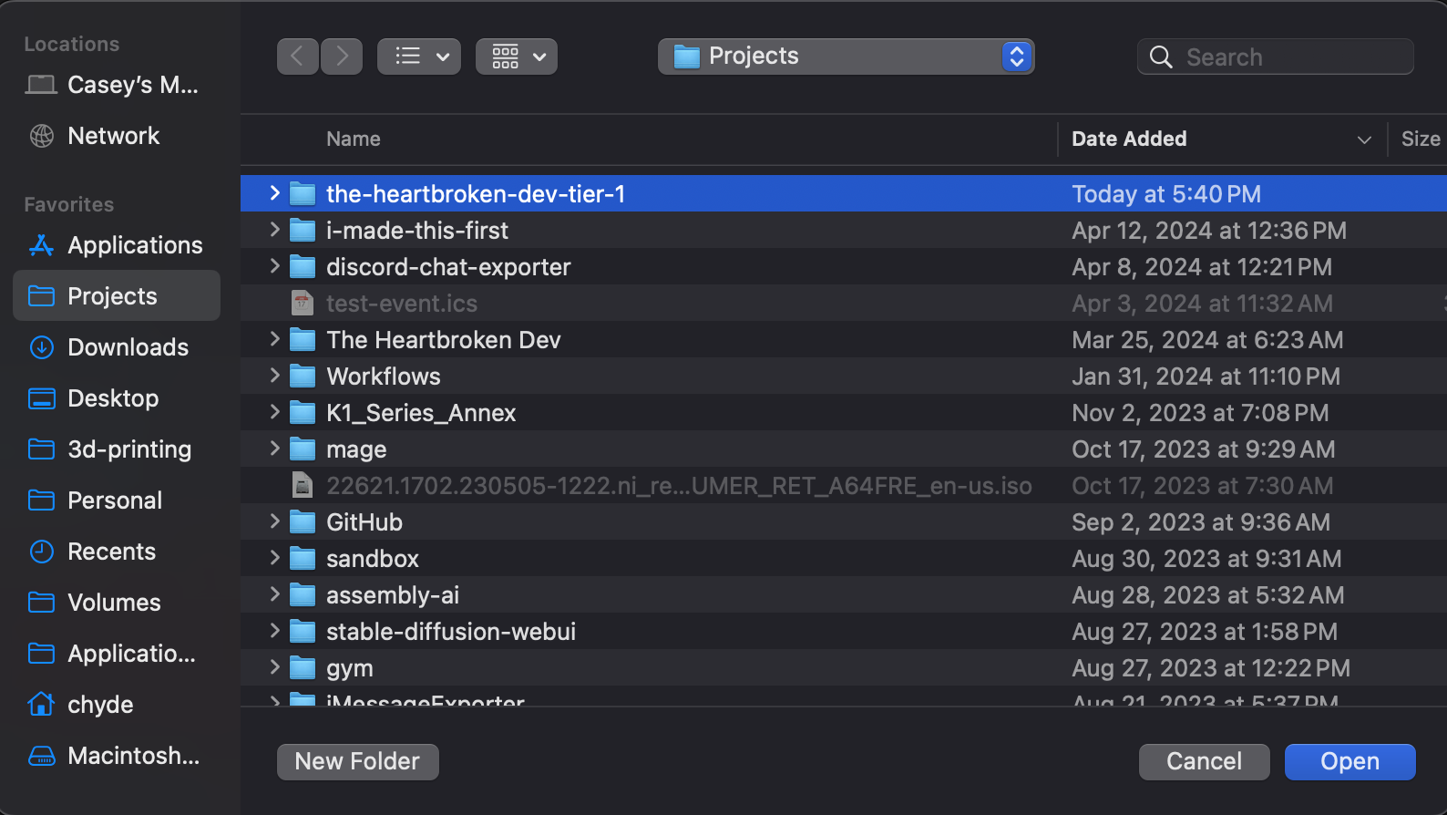Viewport: 1447px width, 815px height.
Task: Click the Cancel button
Action: pyautogui.click(x=1204, y=761)
